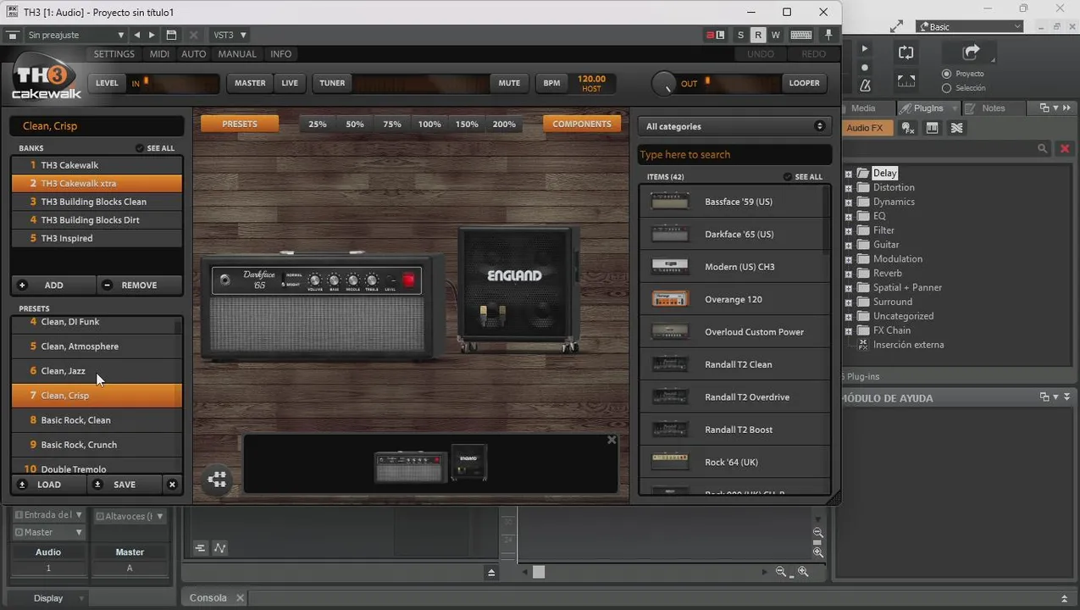Toggle SEE ALL for Banks
The width and height of the screenshot is (1080, 610).
(x=155, y=148)
